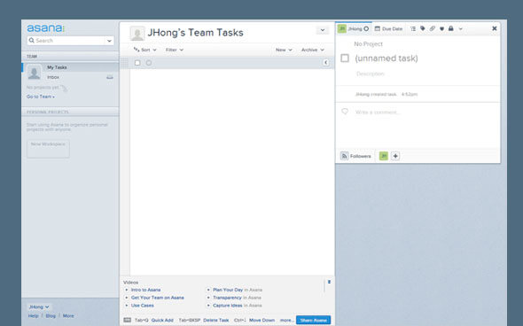Attach a file using the paperclip icon
Screen dimensions: 523x326
tap(433, 28)
